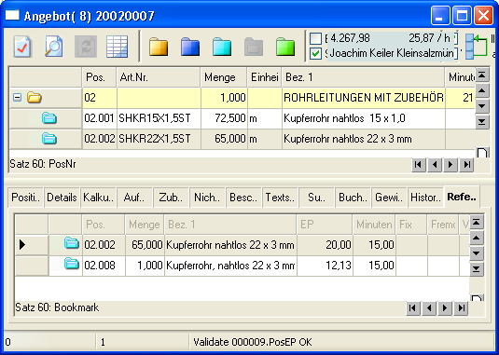This screenshot has height=355, width=499.
Task: Open the Gewi.. tab
Action: tap(389, 198)
